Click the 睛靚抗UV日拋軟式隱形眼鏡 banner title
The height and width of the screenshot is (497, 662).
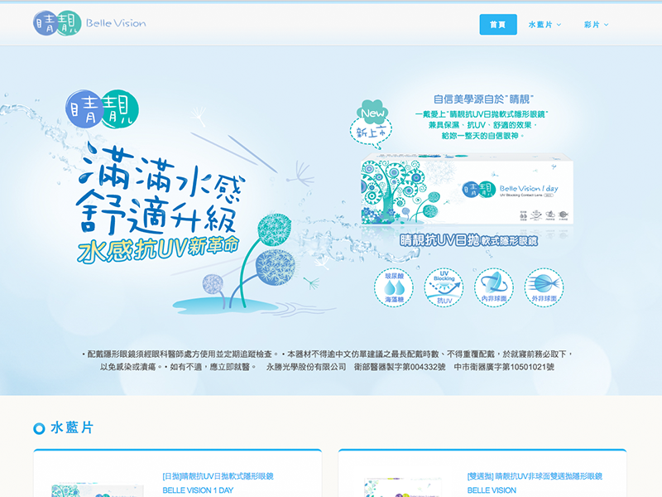point(468,240)
